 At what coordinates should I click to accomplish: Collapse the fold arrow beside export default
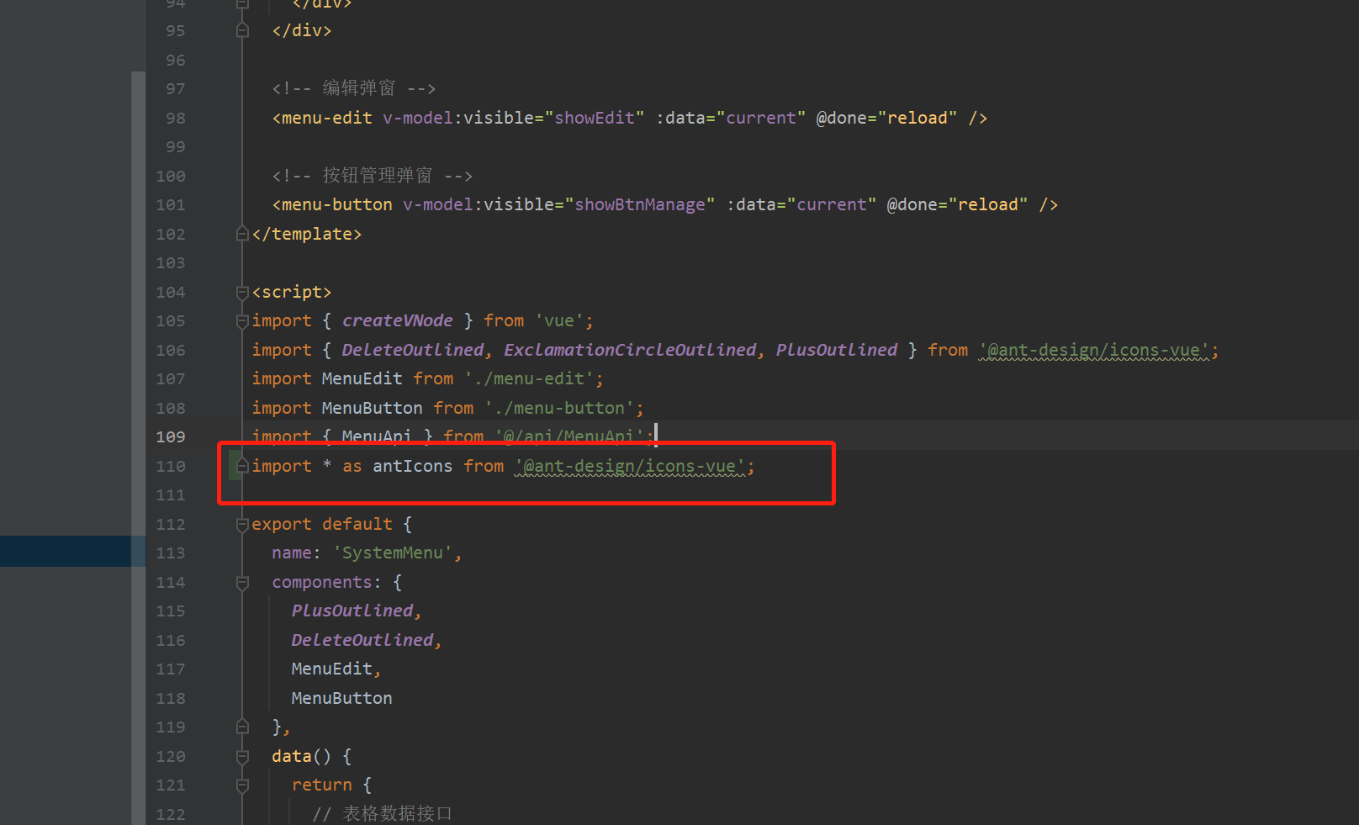coord(241,523)
